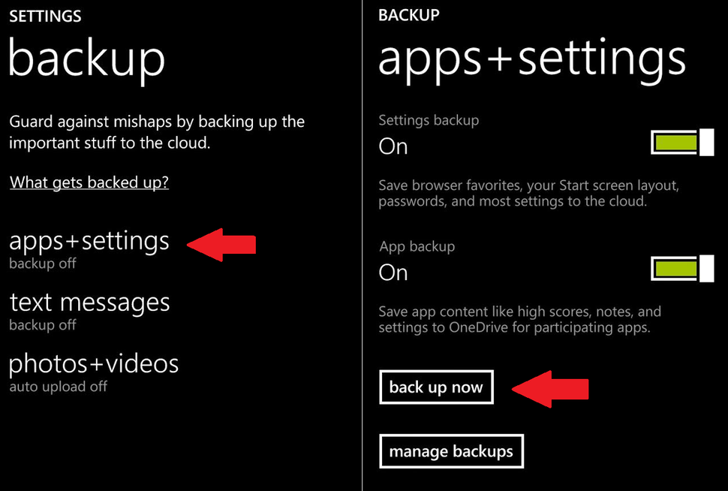Click the Settings backup 'On' text label
Screen dimensions: 728x491
pyautogui.click(x=393, y=146)
